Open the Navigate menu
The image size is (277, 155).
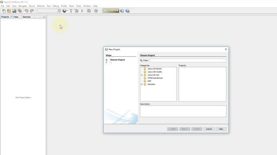(23, 6)
